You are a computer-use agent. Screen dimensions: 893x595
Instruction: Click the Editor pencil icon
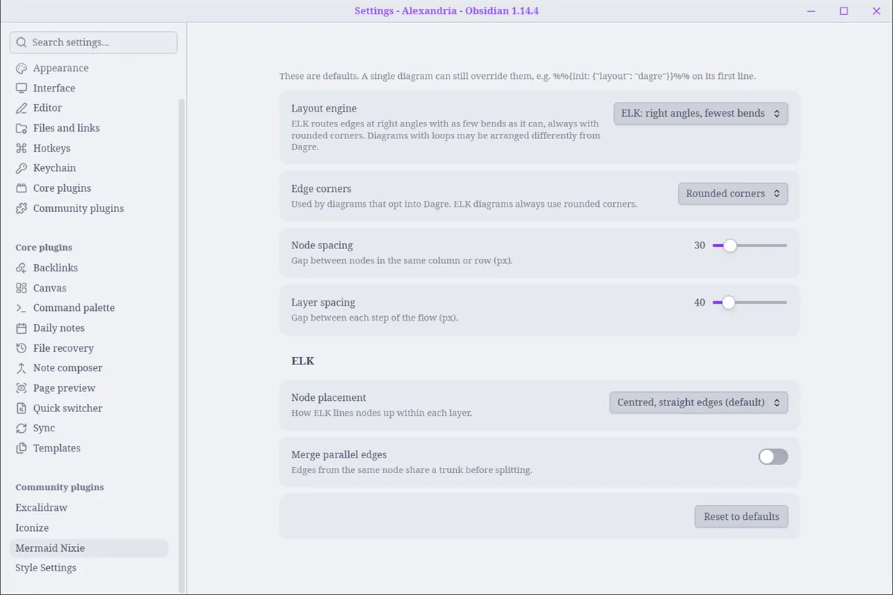[x=22, y=109]
